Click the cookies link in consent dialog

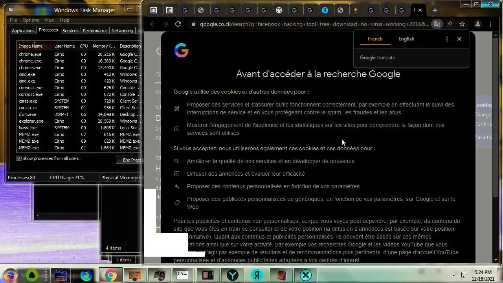(231, 92)
